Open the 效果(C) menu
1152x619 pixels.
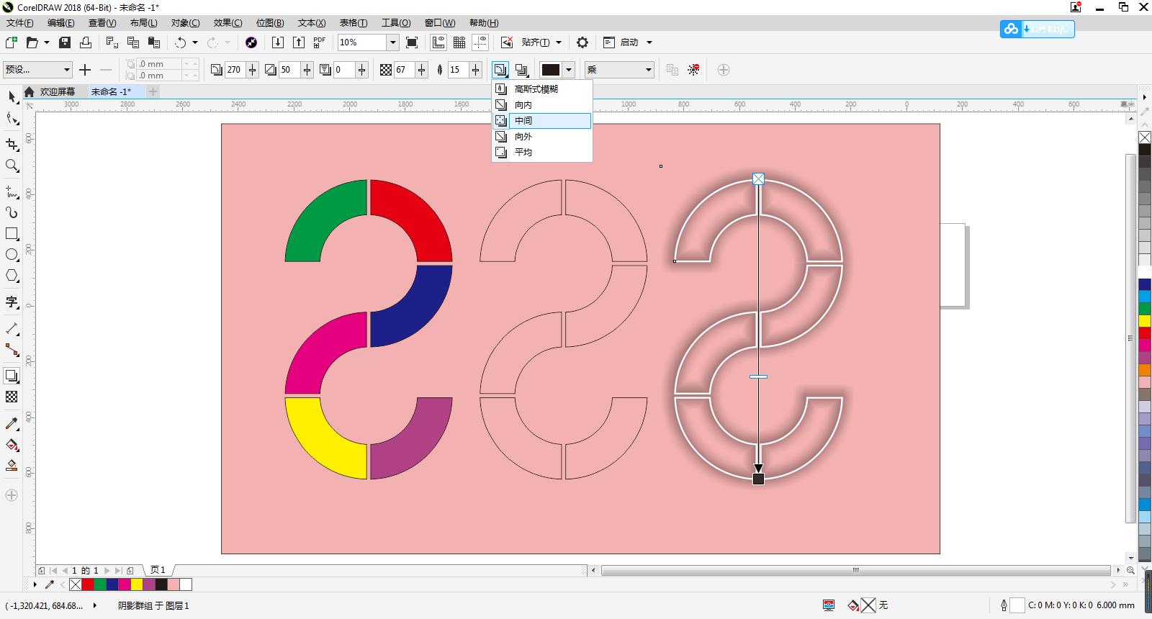228,23
